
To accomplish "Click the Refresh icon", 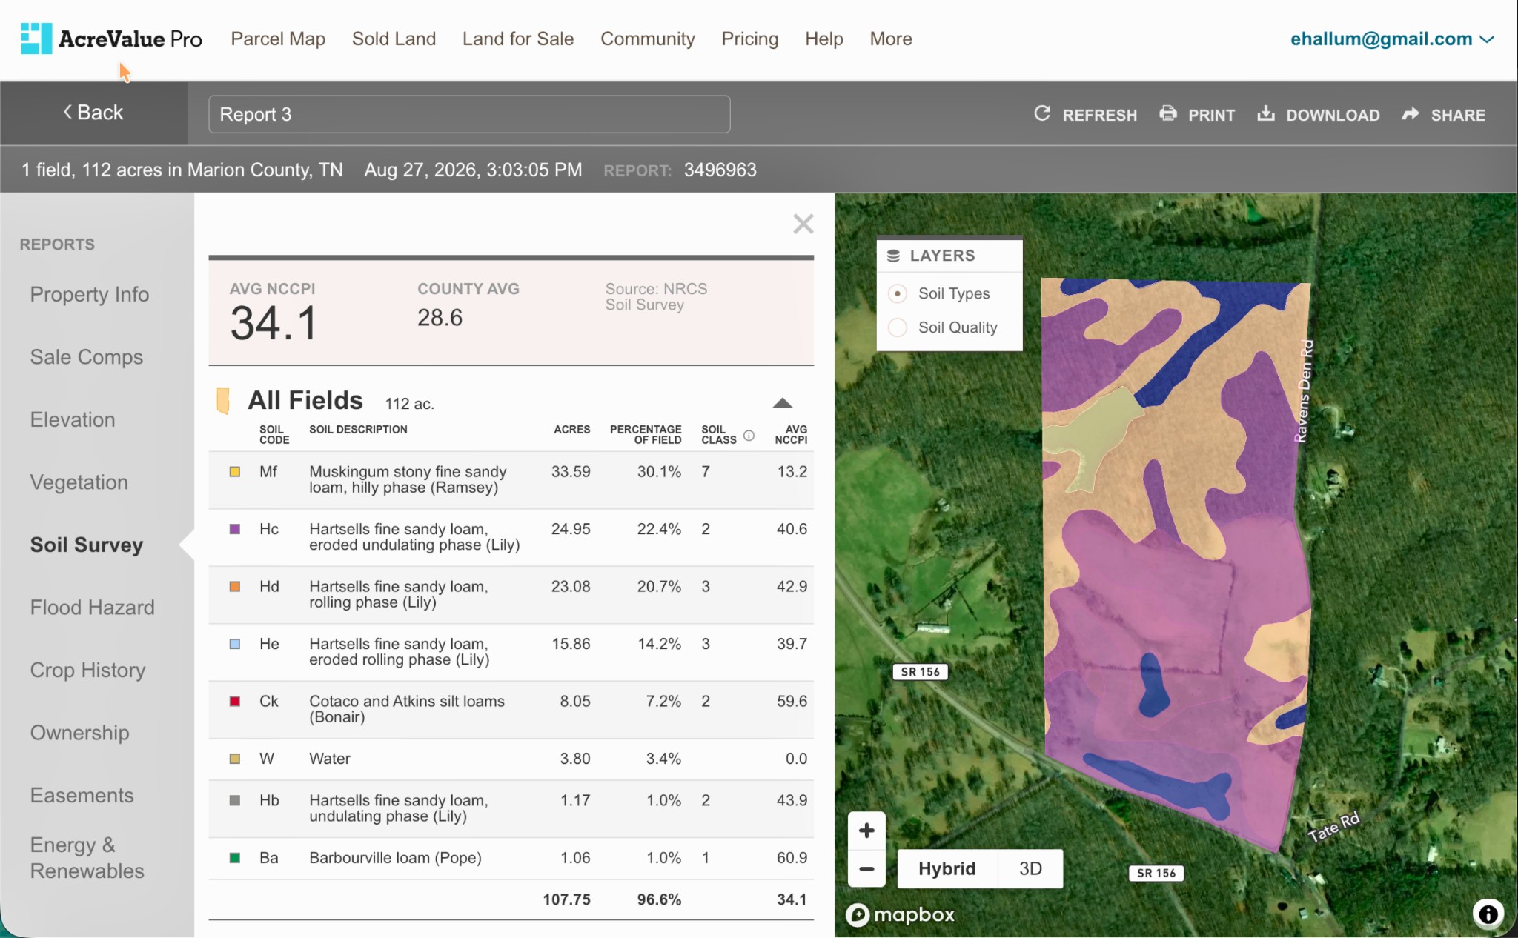I will pos(1042,113).
